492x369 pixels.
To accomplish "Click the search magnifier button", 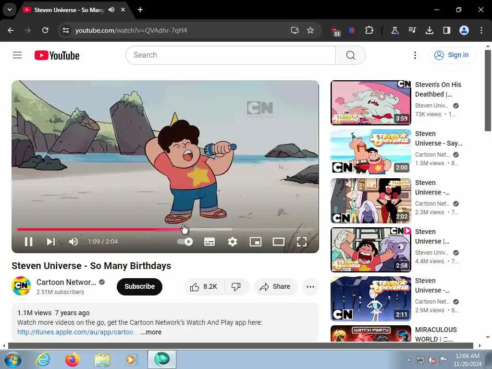I will point(350,55).
